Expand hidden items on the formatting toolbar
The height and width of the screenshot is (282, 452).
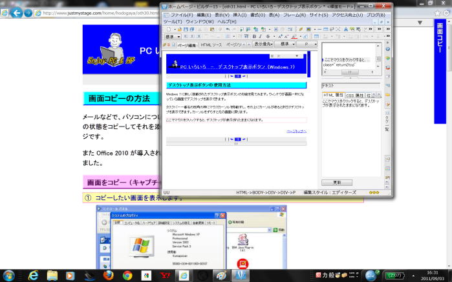(x=388, y=36)
